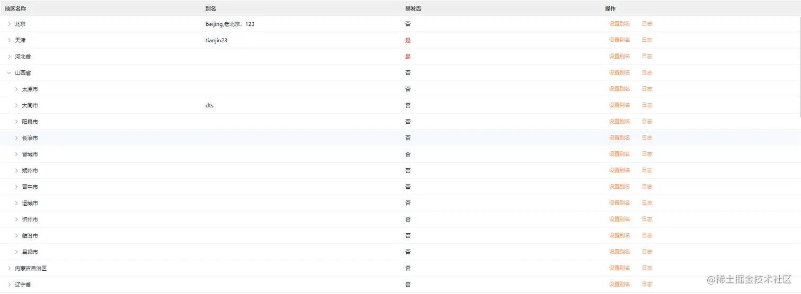Click 设置别名 for 长治市

[x=619, y=137]
